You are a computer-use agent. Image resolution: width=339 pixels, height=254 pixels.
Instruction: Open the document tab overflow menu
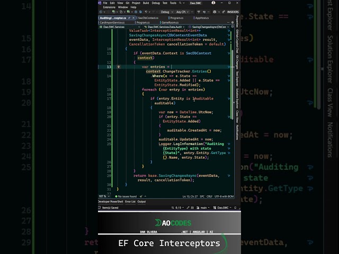228,22
